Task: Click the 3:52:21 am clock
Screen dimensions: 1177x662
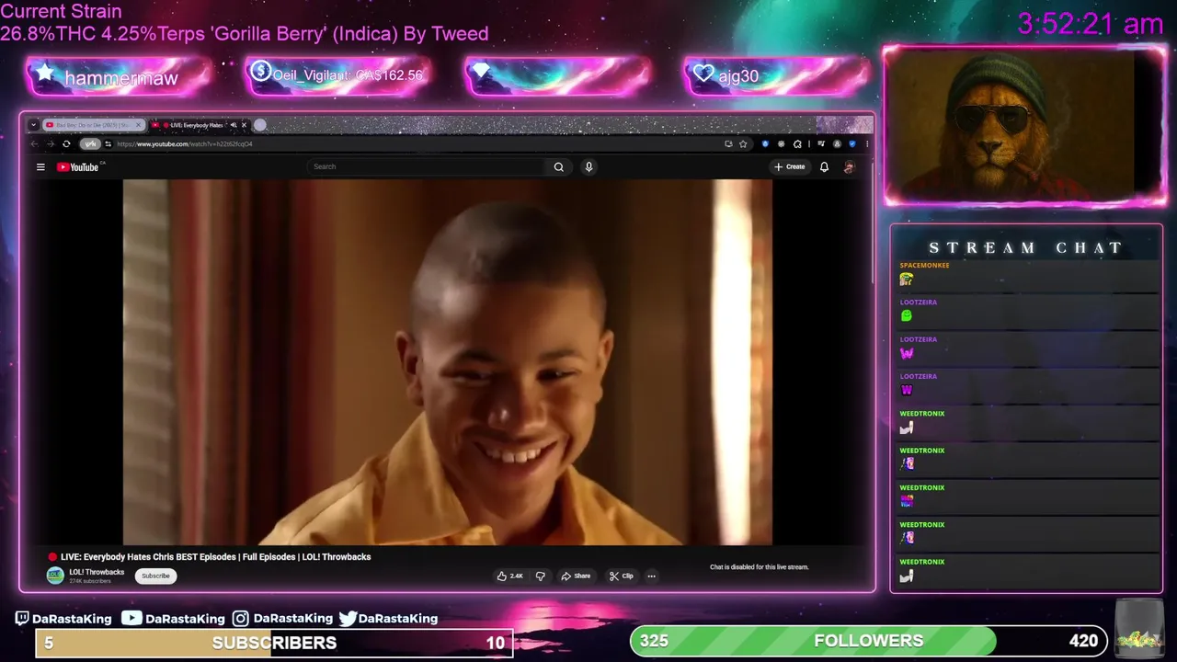Action: coord(1091,24)
